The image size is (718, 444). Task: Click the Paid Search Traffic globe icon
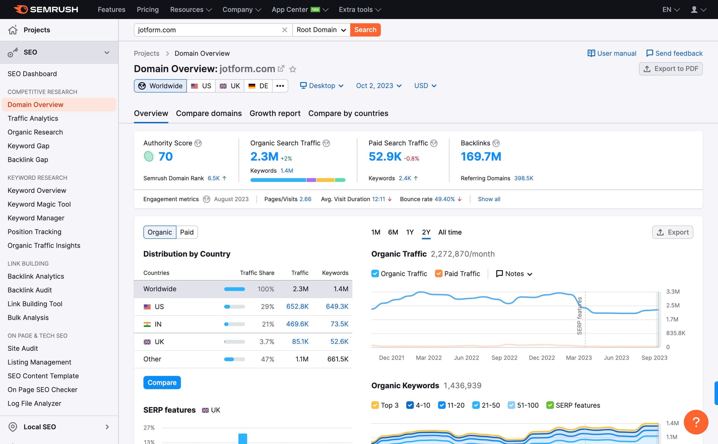tap(434, 143)
